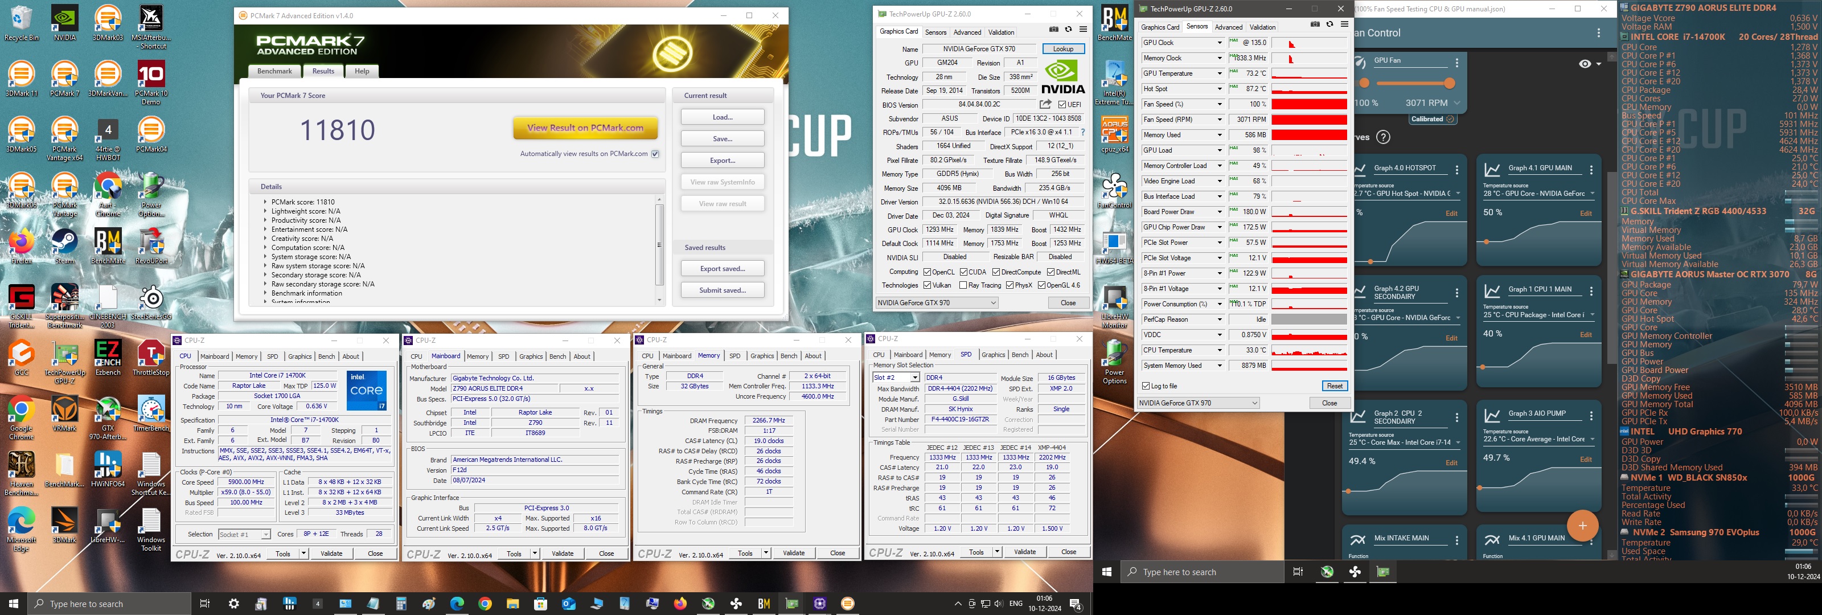Toggle the eye visibility icon in Fan Control
1822x615 pixels.
pyautogui.click(x=1585, y=64)
